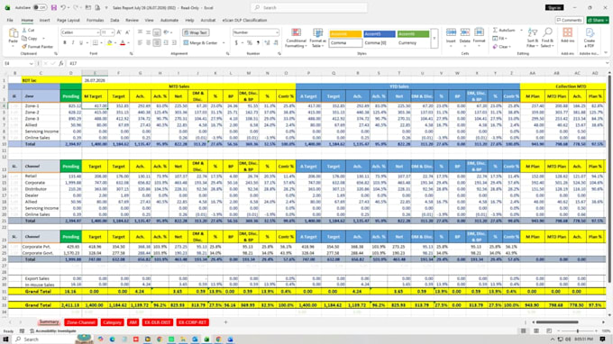Open the File menu
This screenshot has height=344, width=613.
tap(10, 21)
